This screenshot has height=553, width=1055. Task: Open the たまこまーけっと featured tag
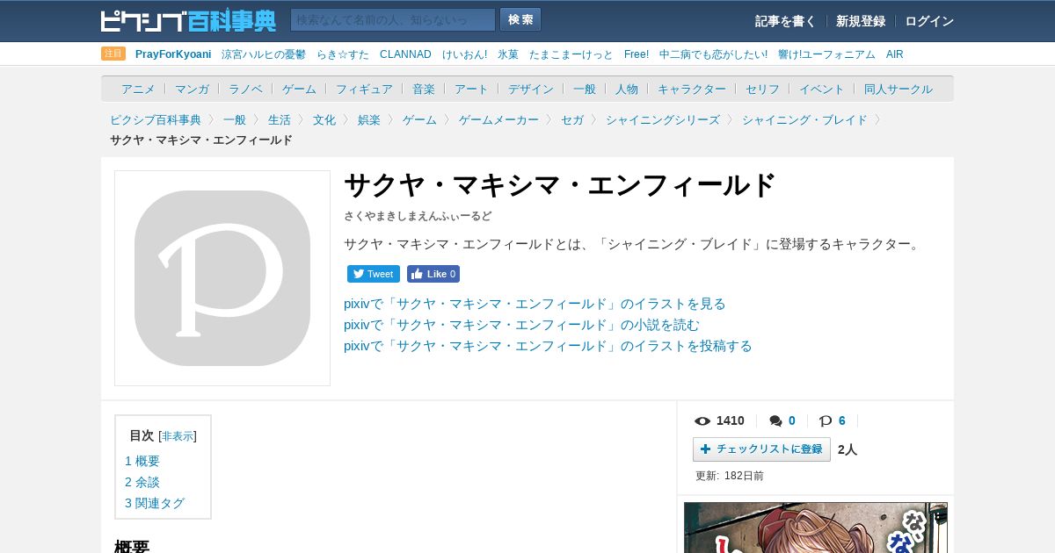click(571, 54)
